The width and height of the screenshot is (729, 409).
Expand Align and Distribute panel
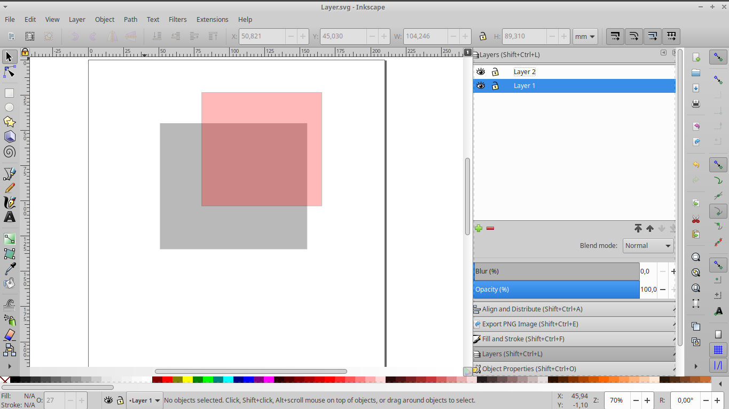click(575, 309)
